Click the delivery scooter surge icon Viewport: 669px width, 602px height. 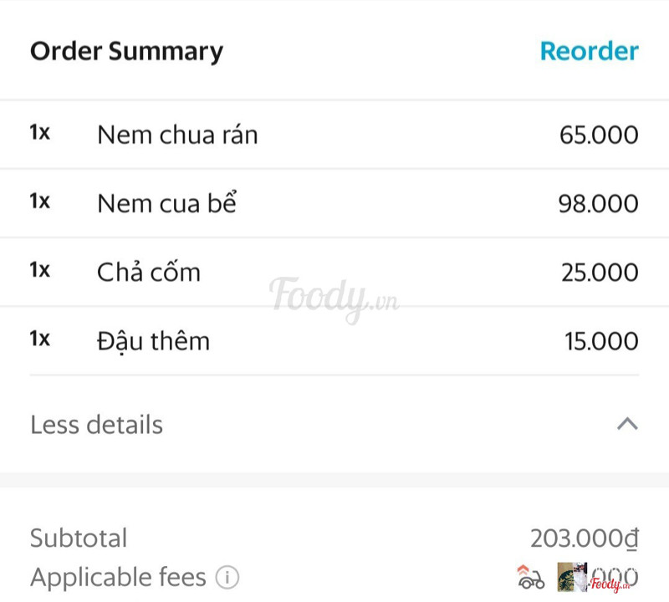pos(530,577)
